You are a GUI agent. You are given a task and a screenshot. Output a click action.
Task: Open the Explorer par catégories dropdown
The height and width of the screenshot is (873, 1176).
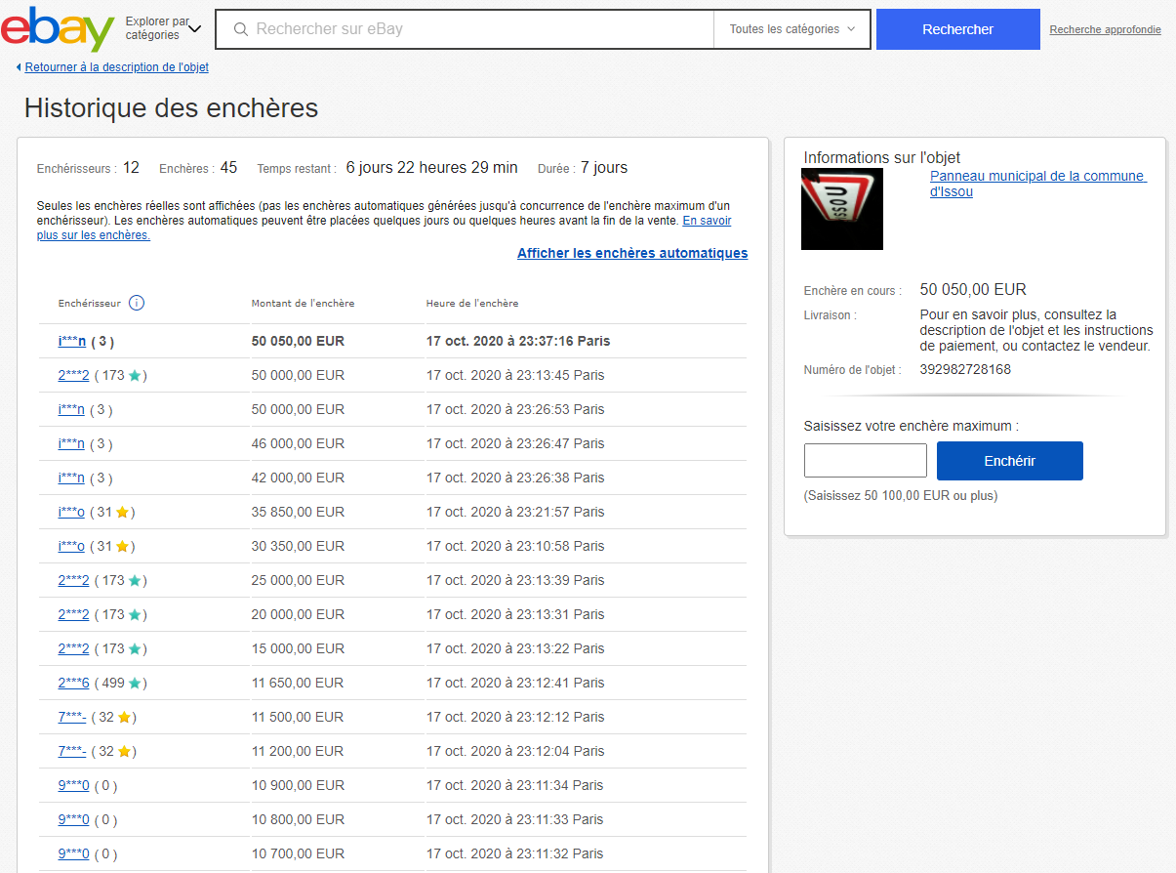click(163, 29)
